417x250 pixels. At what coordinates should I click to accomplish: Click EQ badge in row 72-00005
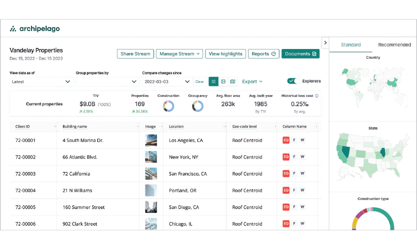(x=286, y=207)
